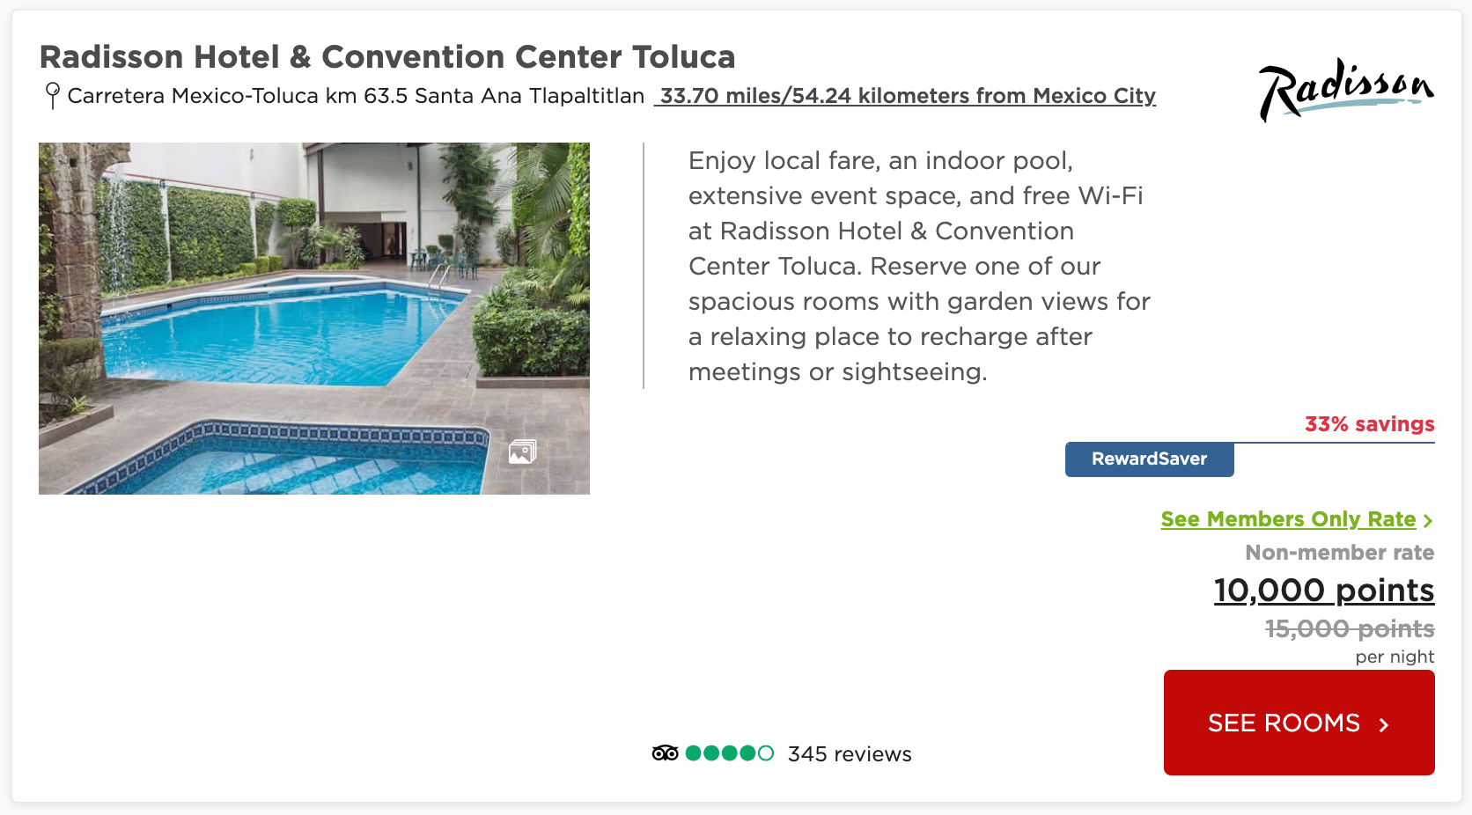The image size is (1472, 815).
Task: Click the Non-member rate label
Action: [x=1340, y=553]
